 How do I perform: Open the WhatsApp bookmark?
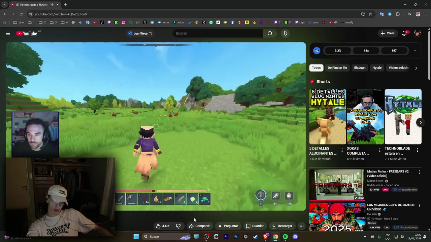[131, 23]
